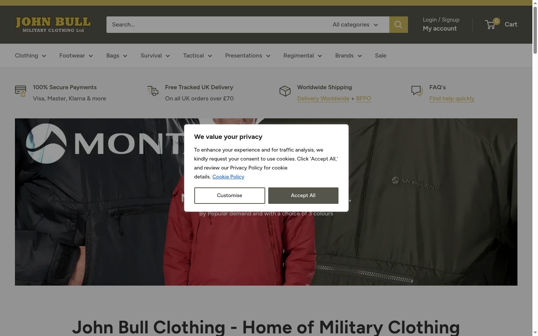Open the Cookie Policy link
The height and width of the screenshot is (336, 538).
click(228, 177)
